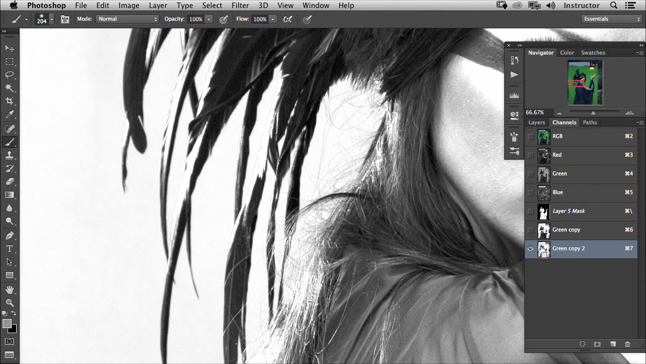The height and width of the screenshot is (364, 646).
Task: Select the Crop tool
Action: coord(10,101)
